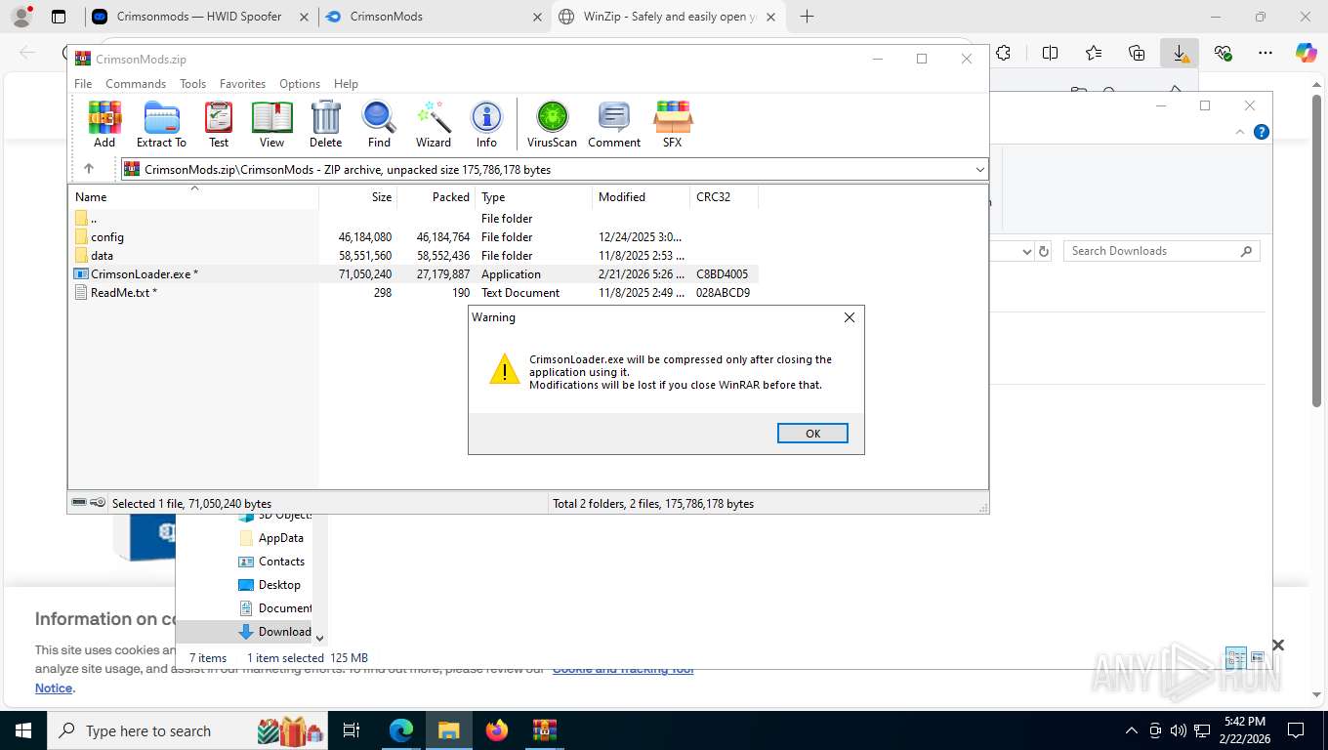Open the File menu
Screen dimensions: 1328x750
pos(83,84)
